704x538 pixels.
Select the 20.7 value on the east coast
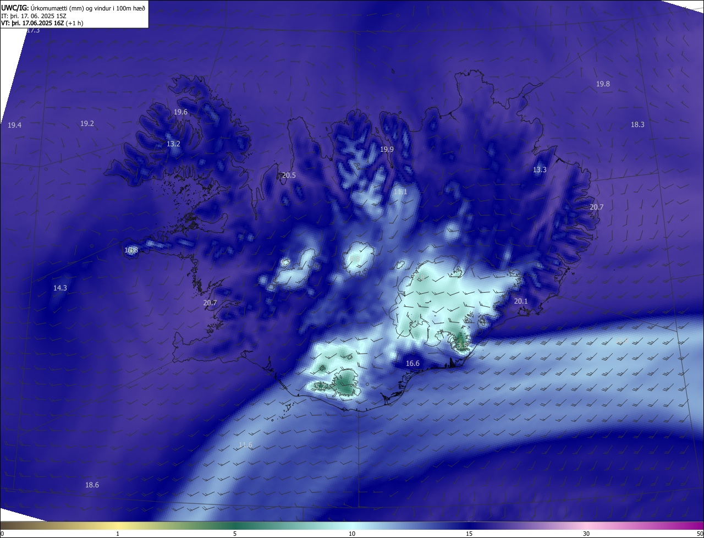[597, 207]
